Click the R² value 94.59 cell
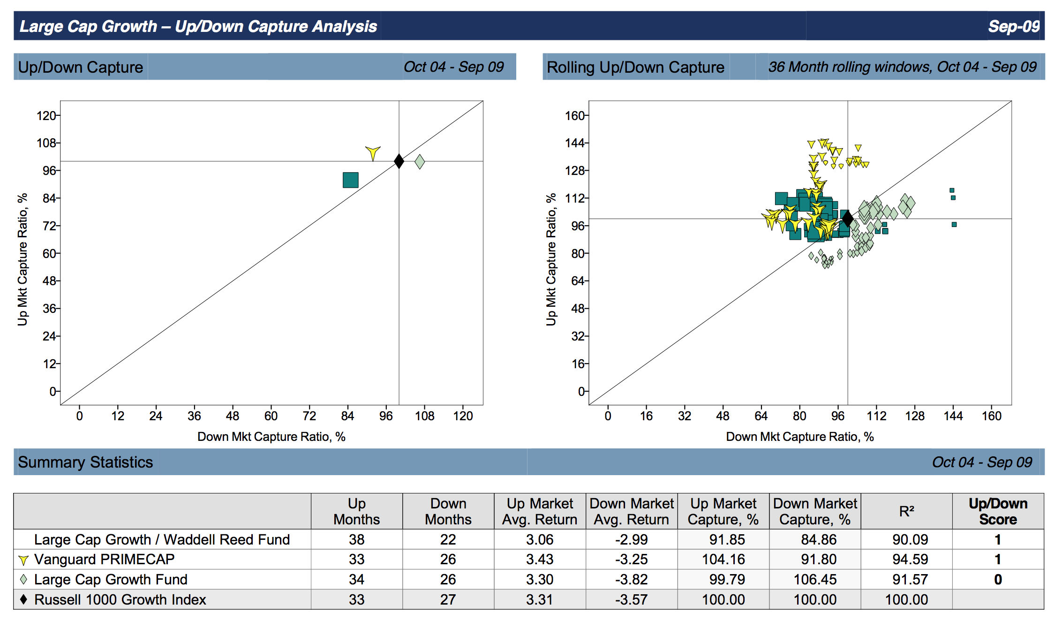This screenshot has width=1055, height=621. (x=910, y=560)
